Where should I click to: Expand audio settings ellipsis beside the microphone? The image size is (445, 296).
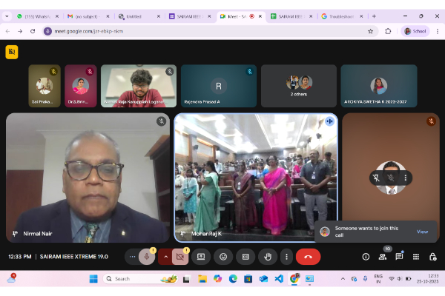point(133,257)
